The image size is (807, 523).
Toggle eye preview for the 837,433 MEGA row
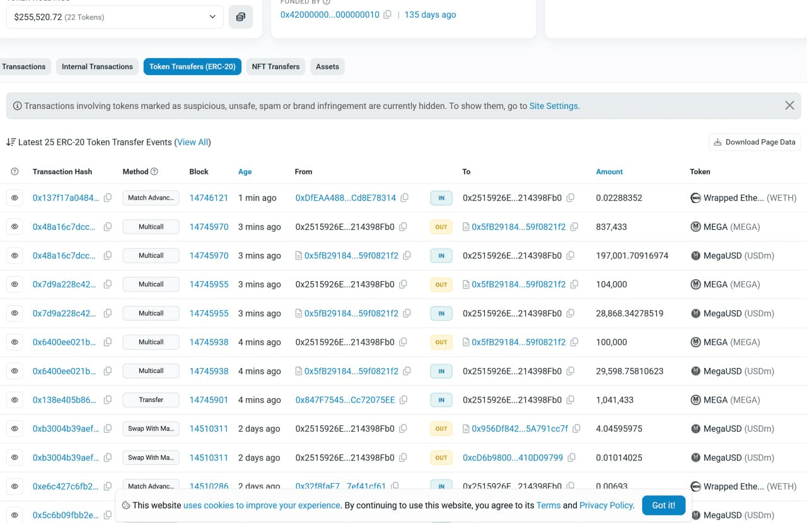[15, 227]
